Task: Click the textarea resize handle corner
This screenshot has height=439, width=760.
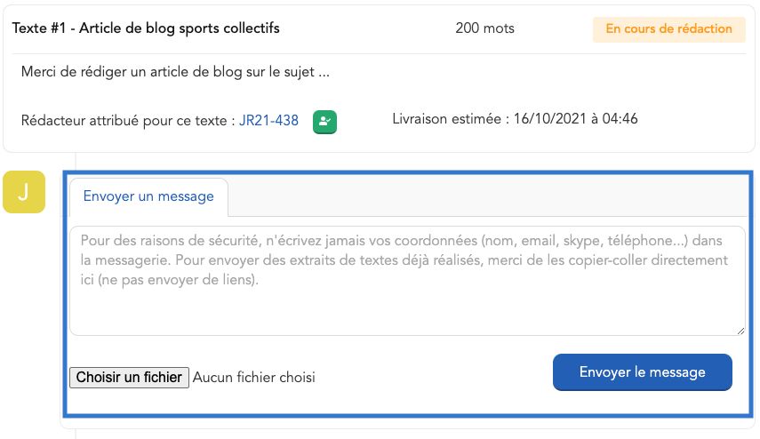Action: click(740, 331)
